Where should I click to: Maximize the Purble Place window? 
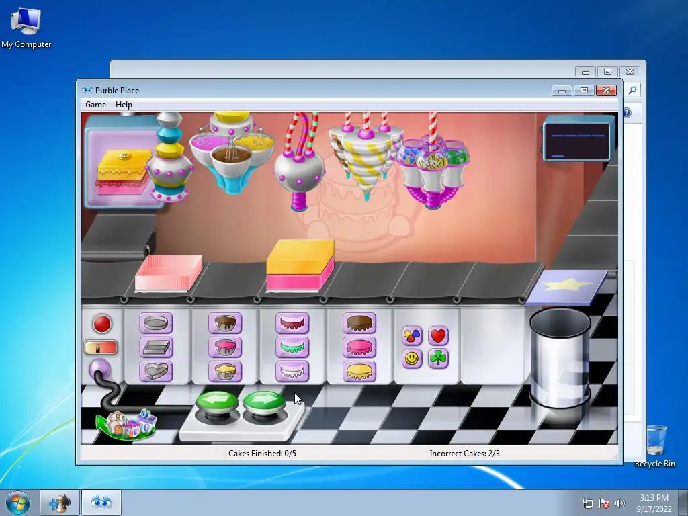pyautogui.click(x=584, y=91)
